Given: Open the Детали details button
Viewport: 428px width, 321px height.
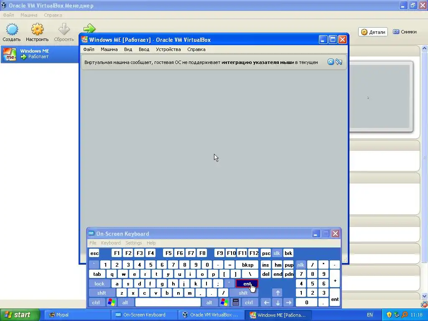Looking at the screenshot, I should click(x=373, y=32).
